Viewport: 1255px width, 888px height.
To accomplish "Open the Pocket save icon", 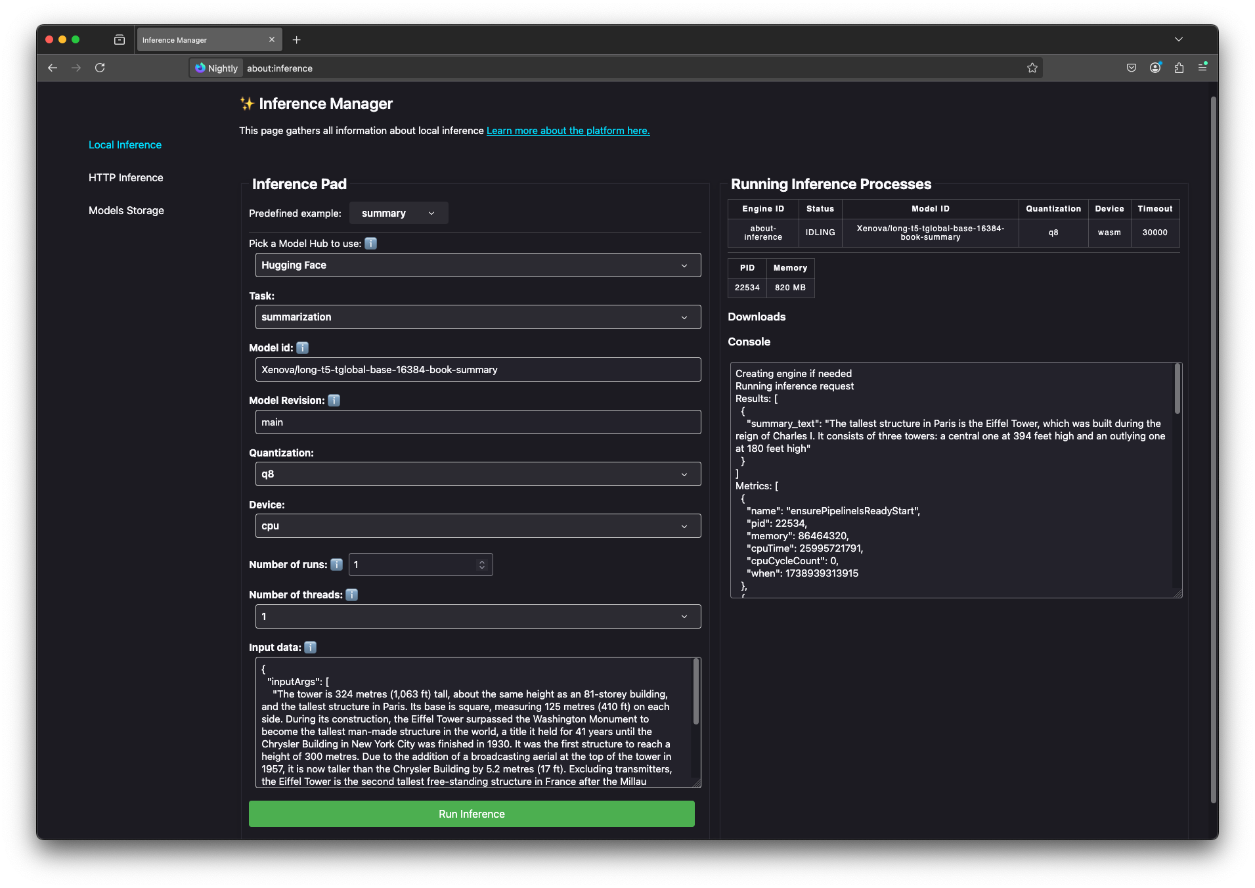I will (x=1131, y=68).
